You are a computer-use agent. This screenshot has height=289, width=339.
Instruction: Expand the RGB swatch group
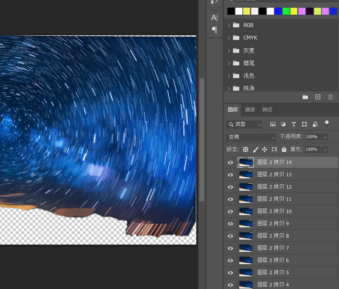tap(229, 25)
